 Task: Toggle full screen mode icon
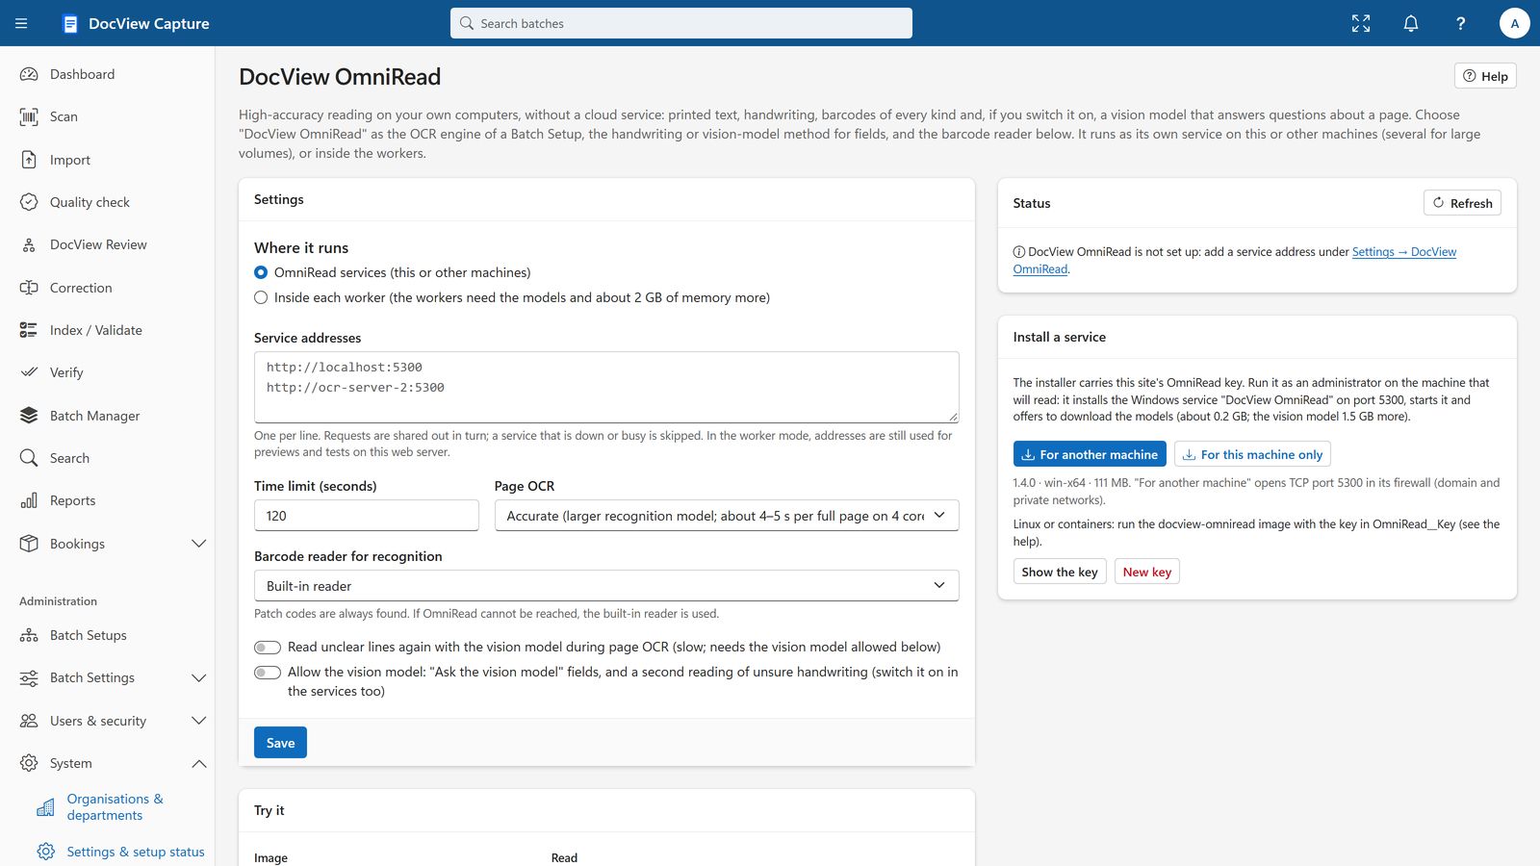coord(1361,23)
